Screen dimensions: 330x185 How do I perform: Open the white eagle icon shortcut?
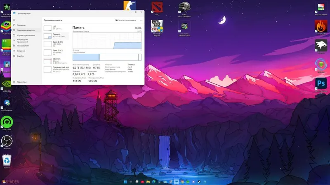tap(321, 46)
